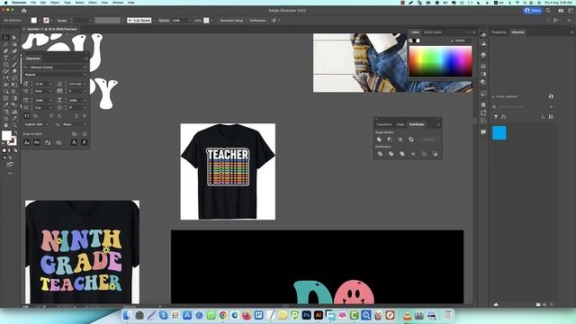The width and height of the screenshot is (576, 324).
Task: Click the fill swatch in control bar
Action: point(34,20)
